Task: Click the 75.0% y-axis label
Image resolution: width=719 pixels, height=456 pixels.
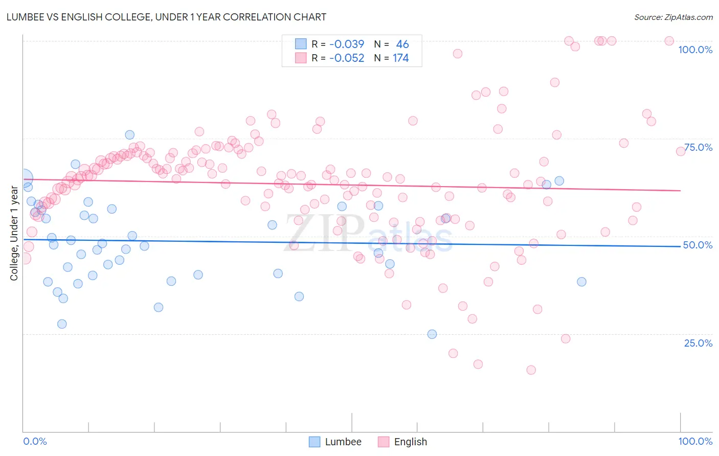Action: [x=698, y=147]
